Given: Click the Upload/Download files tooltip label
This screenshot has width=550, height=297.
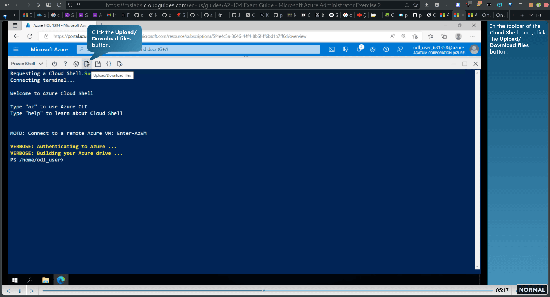Looking at the screenshot, I should coord(112,75).
